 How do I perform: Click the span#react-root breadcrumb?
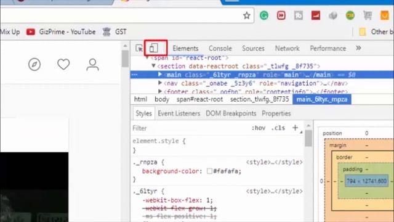(199, 99)
